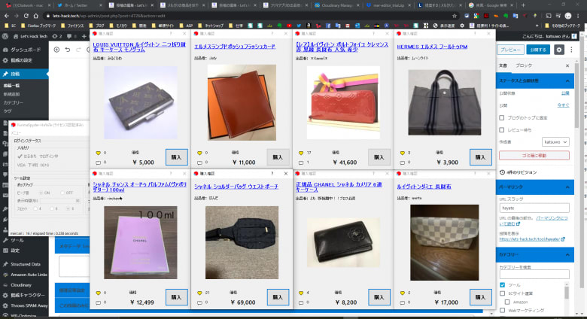Open Amazon Auto Links sidebar menu

(x=25, y=275)
